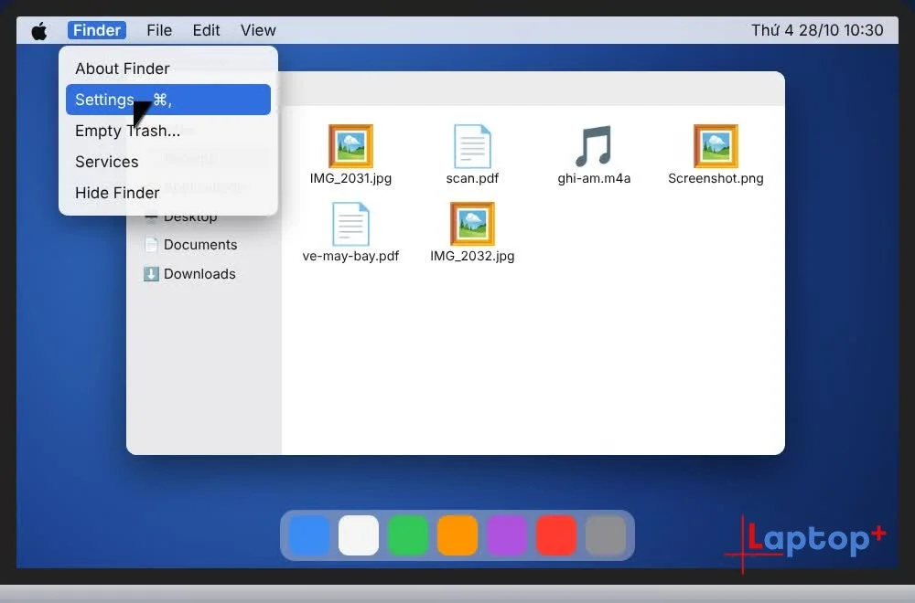Screen dimensions: 915x603
Task: Close the Finder menu in the menu bar
Action: (x=97, y=30)
